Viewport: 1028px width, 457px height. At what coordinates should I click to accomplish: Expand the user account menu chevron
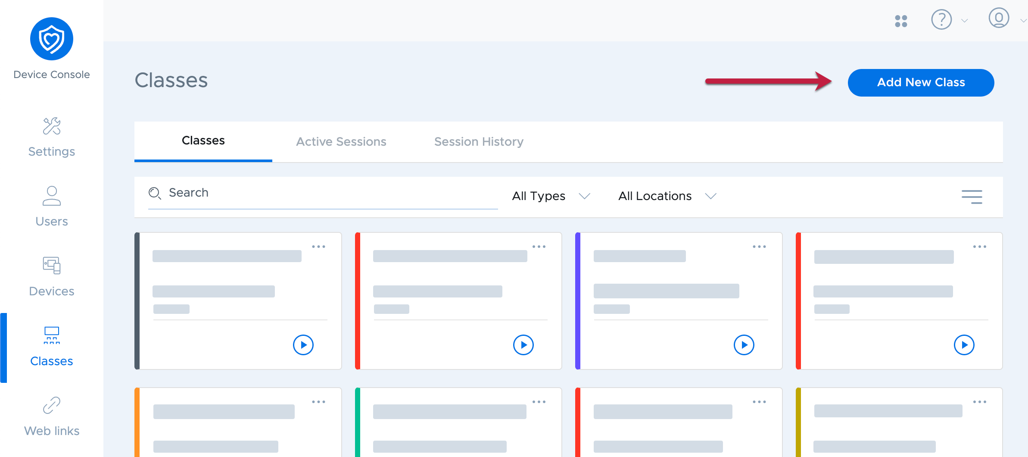[x=1023, y=21]
